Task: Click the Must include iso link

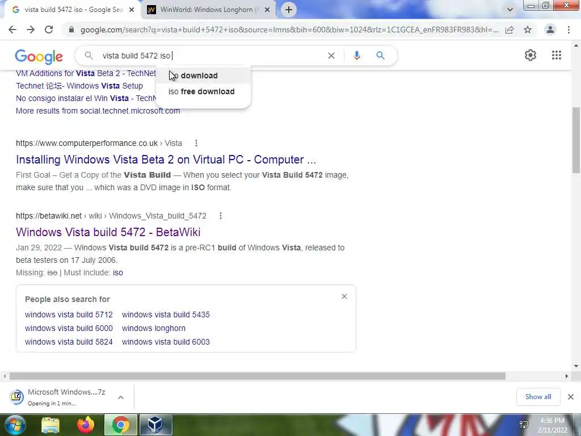Action: [118, 273]
